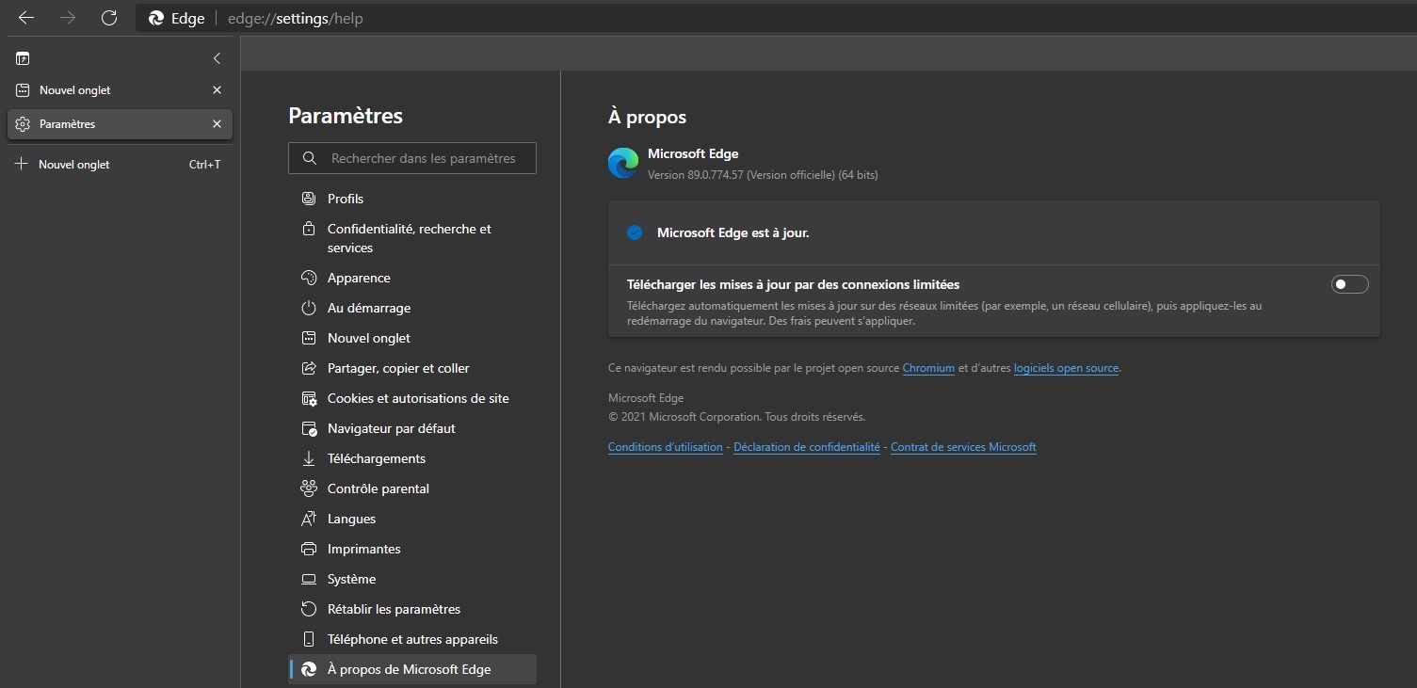Open the Langues settings icon
1417x688 pixels.
[308, 519]
